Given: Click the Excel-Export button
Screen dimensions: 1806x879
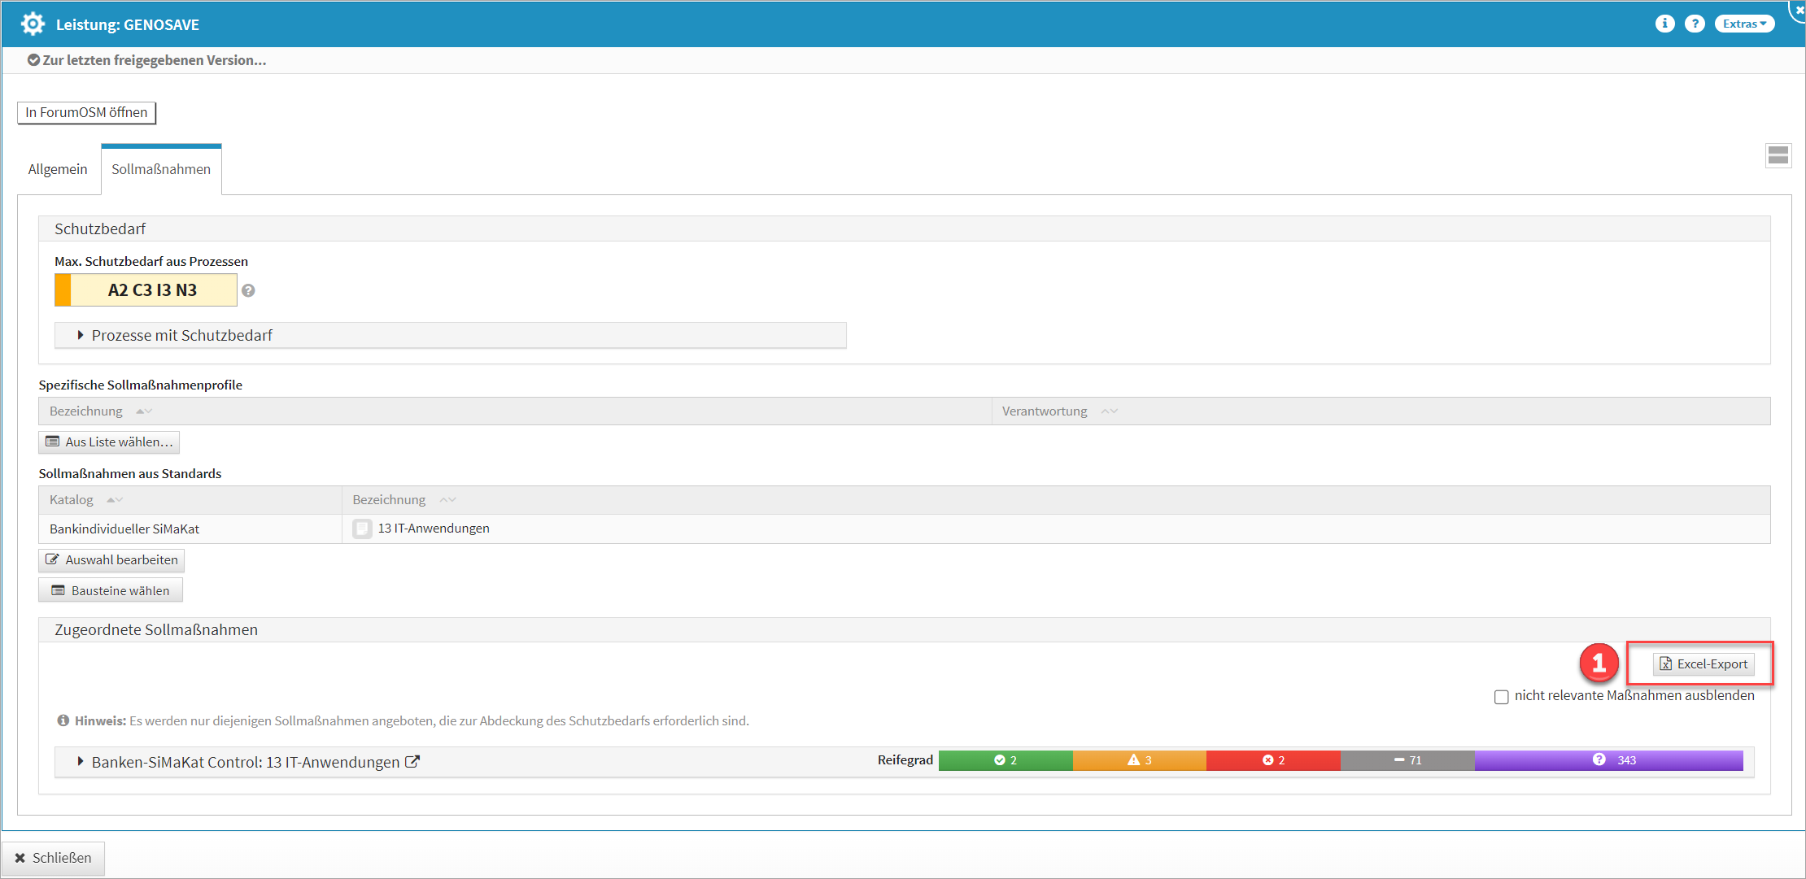Looking at the screenshot, I should pos(1703,664).
